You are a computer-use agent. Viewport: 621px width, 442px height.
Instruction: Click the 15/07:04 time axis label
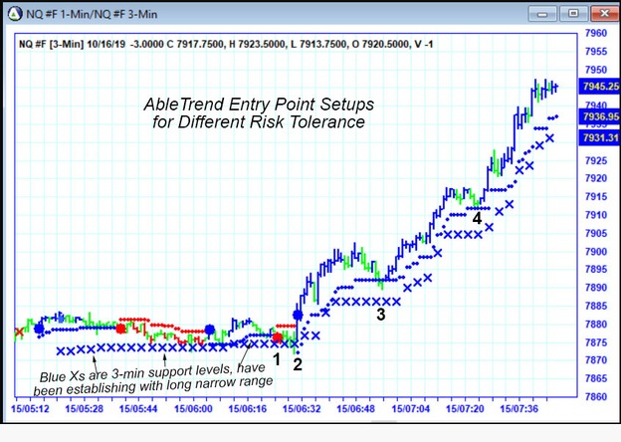[x=410, y=408]
